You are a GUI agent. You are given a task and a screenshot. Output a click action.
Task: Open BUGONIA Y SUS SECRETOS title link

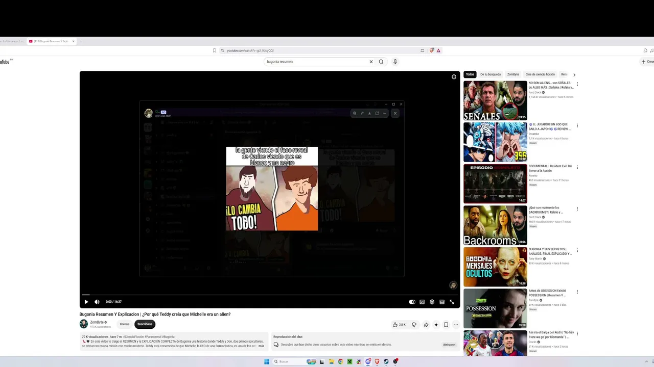click(x=550, y=251)
